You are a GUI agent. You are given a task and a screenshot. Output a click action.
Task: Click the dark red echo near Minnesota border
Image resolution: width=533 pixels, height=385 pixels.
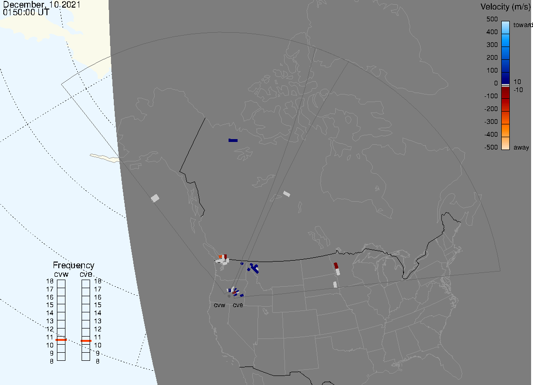(x=336, y=265)
